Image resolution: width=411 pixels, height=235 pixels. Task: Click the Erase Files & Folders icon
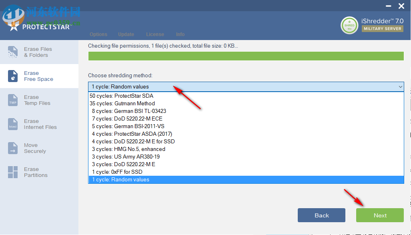point(12,52)
